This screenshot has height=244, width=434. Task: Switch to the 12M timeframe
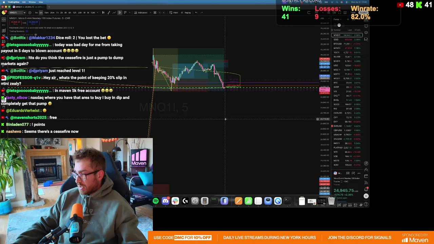(x=93, y=13)
